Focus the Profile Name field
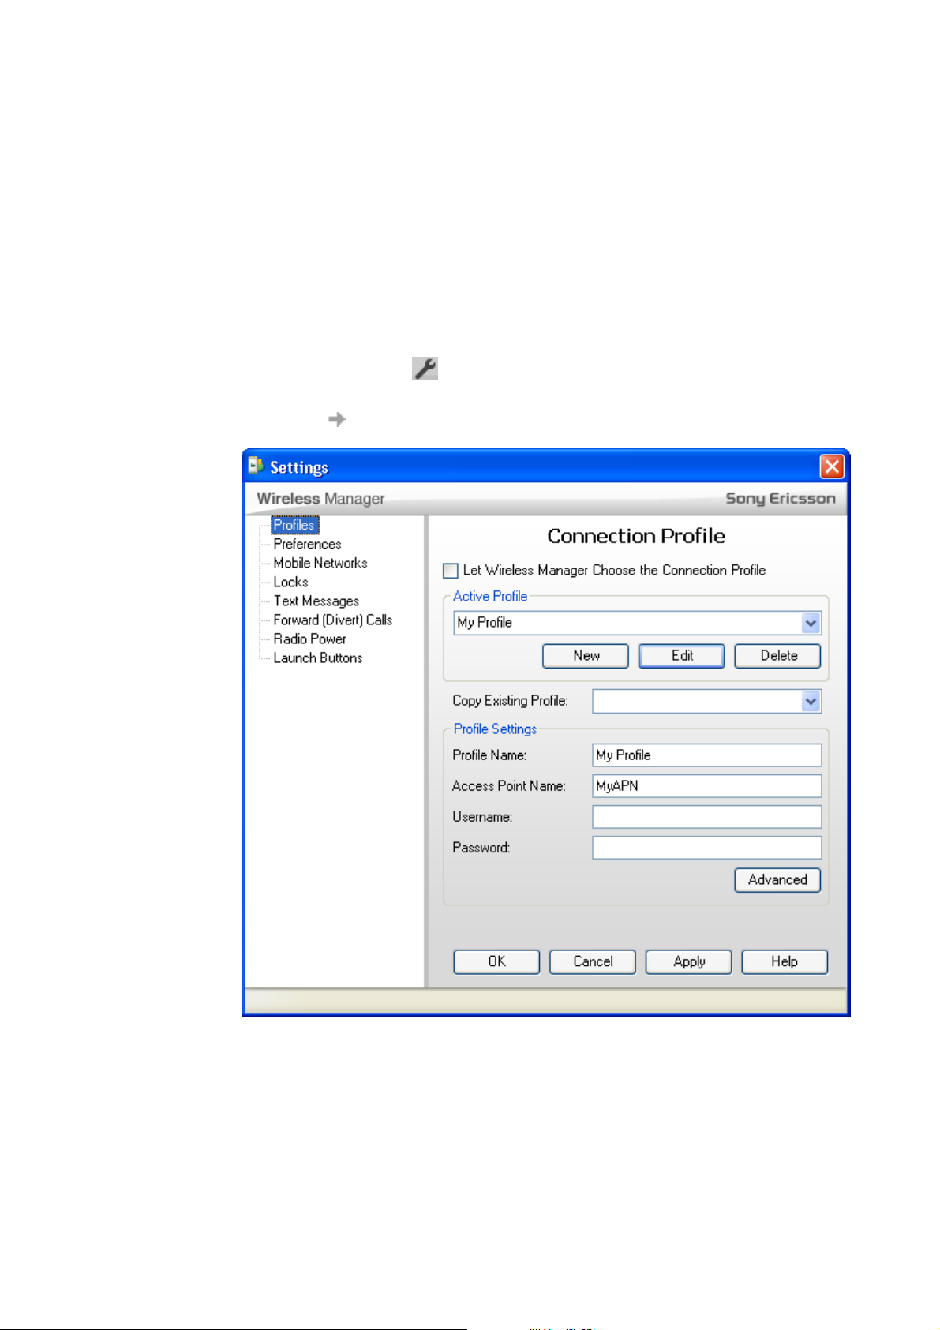 point(707,755)
